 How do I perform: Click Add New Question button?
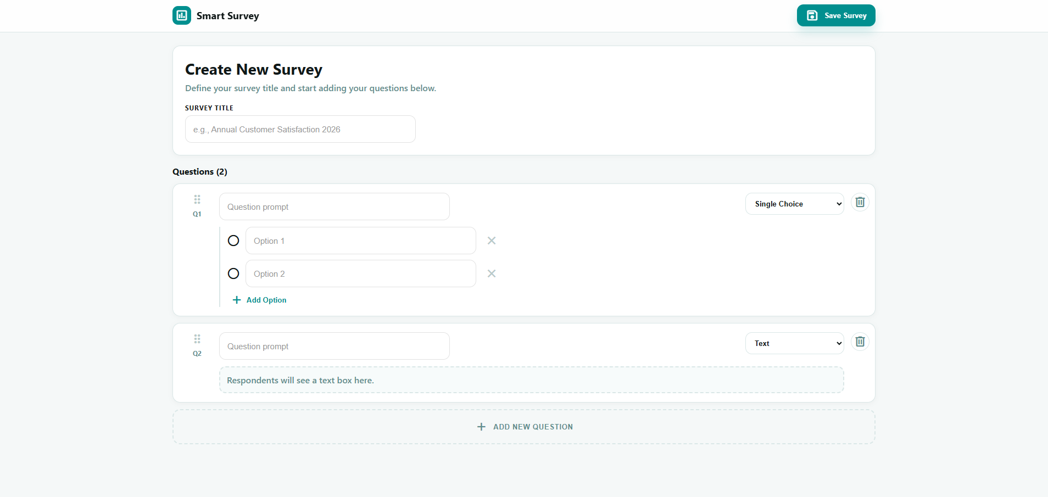pyautogui.click(x=524, y=427)
